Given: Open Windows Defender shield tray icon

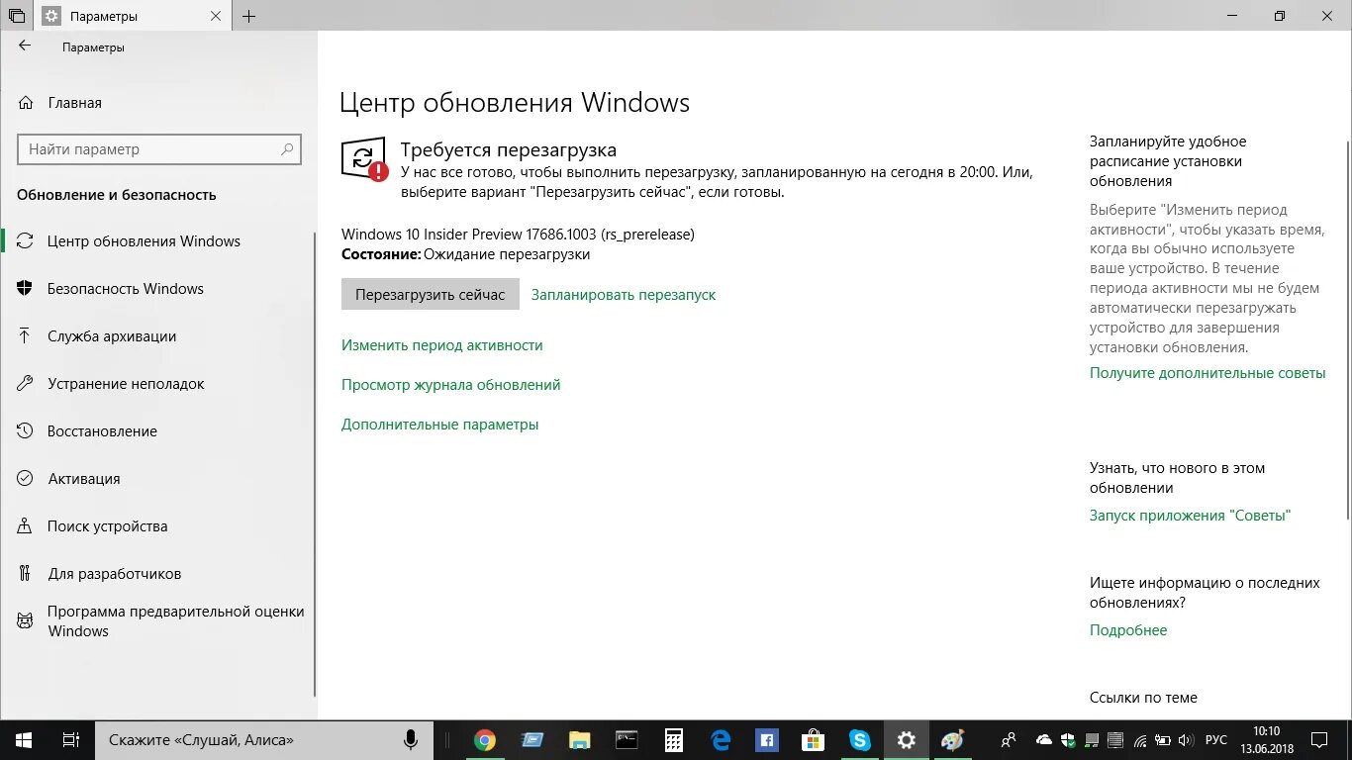Looking at the screenshot, I should coord(1068,740).
